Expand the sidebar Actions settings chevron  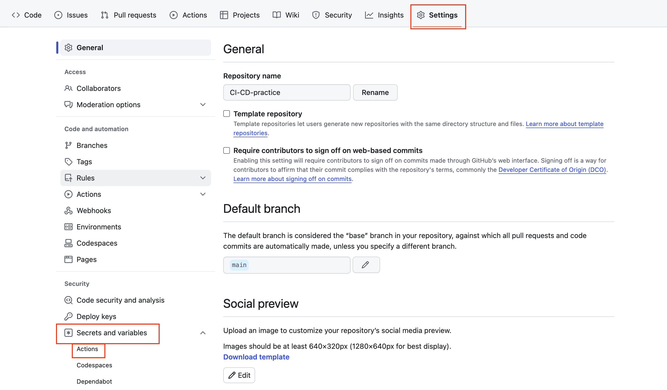203,194
